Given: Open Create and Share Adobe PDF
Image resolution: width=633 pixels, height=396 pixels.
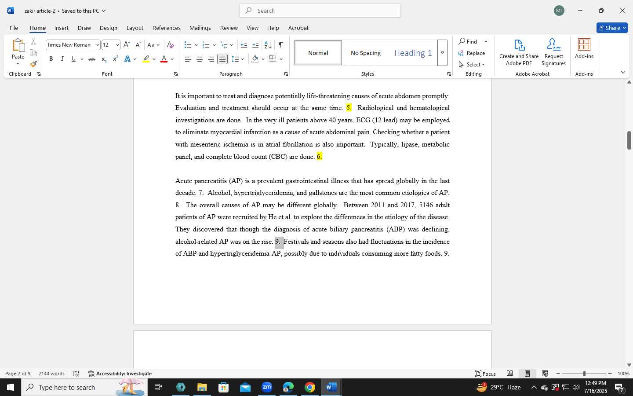Looking at the screenshot, I should (x=519, y=52).
